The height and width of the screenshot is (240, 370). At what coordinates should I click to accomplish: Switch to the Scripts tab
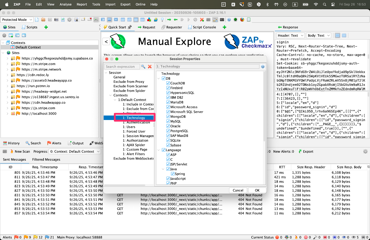click(29, 27)
